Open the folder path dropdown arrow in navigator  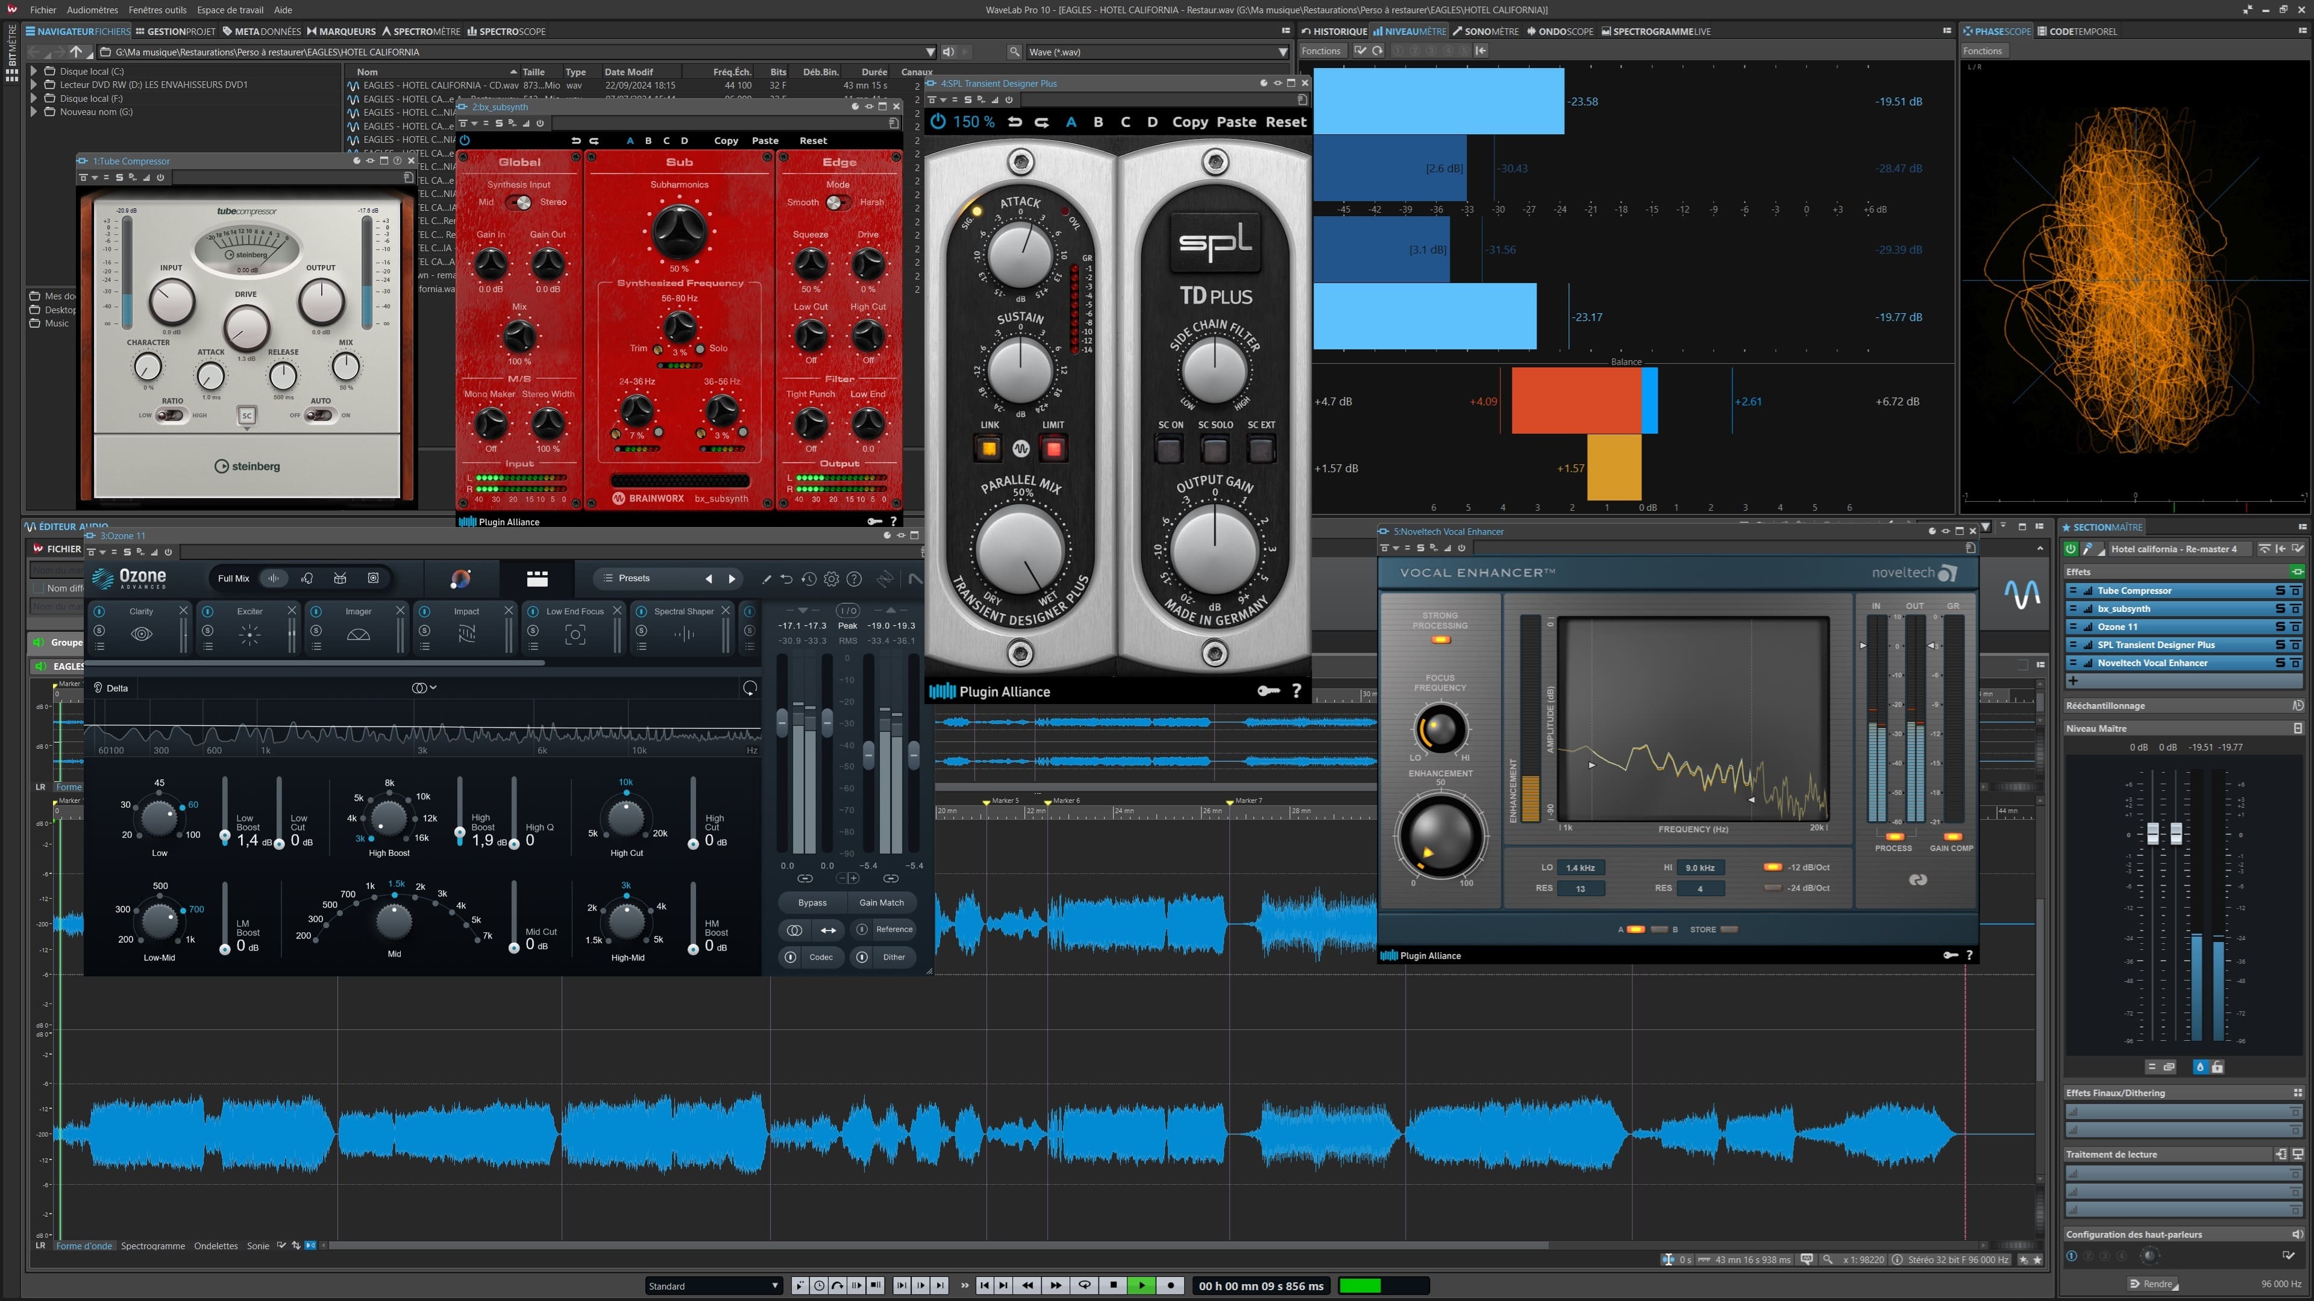point(930,52)
